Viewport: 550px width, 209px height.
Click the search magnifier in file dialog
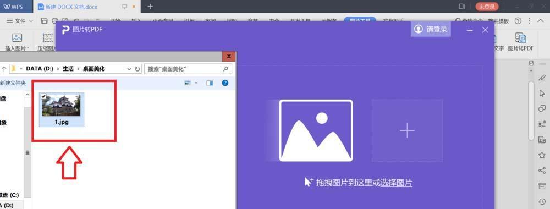pos(226,69)
